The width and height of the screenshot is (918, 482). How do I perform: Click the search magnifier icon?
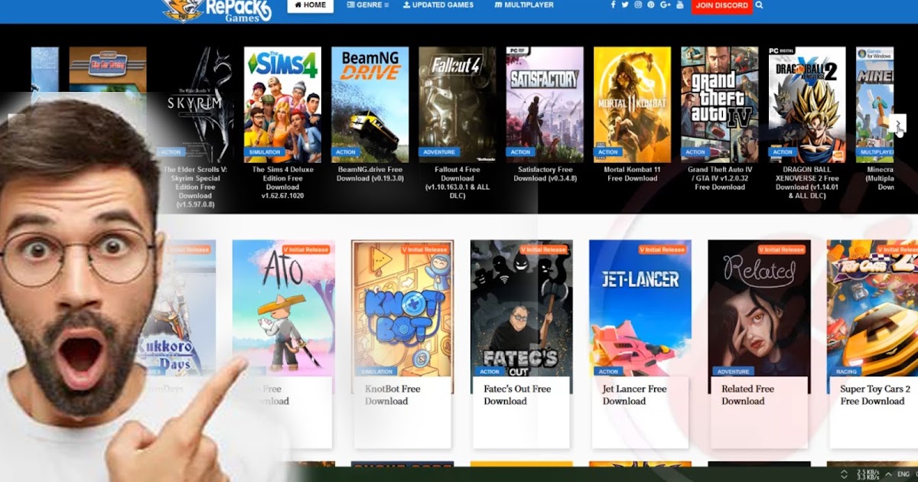[x=759, y=5]
